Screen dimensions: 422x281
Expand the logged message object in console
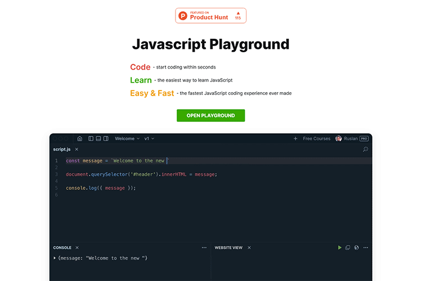(x=55, y=258)
